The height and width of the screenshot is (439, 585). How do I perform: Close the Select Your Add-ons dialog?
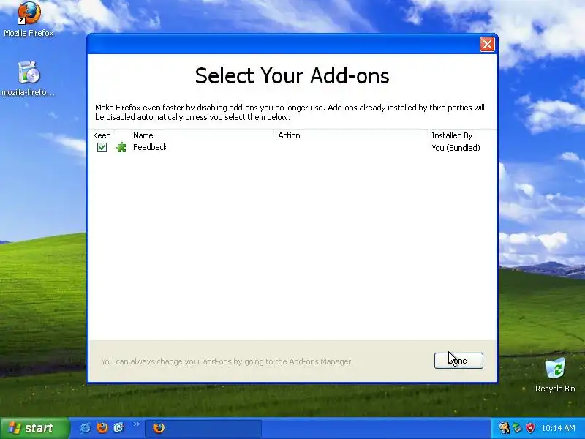point(487,45)
